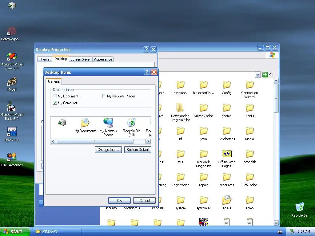Select Desktop tab in Display Properties
This screenshot has width=315, height=236.
pos(61,59)
